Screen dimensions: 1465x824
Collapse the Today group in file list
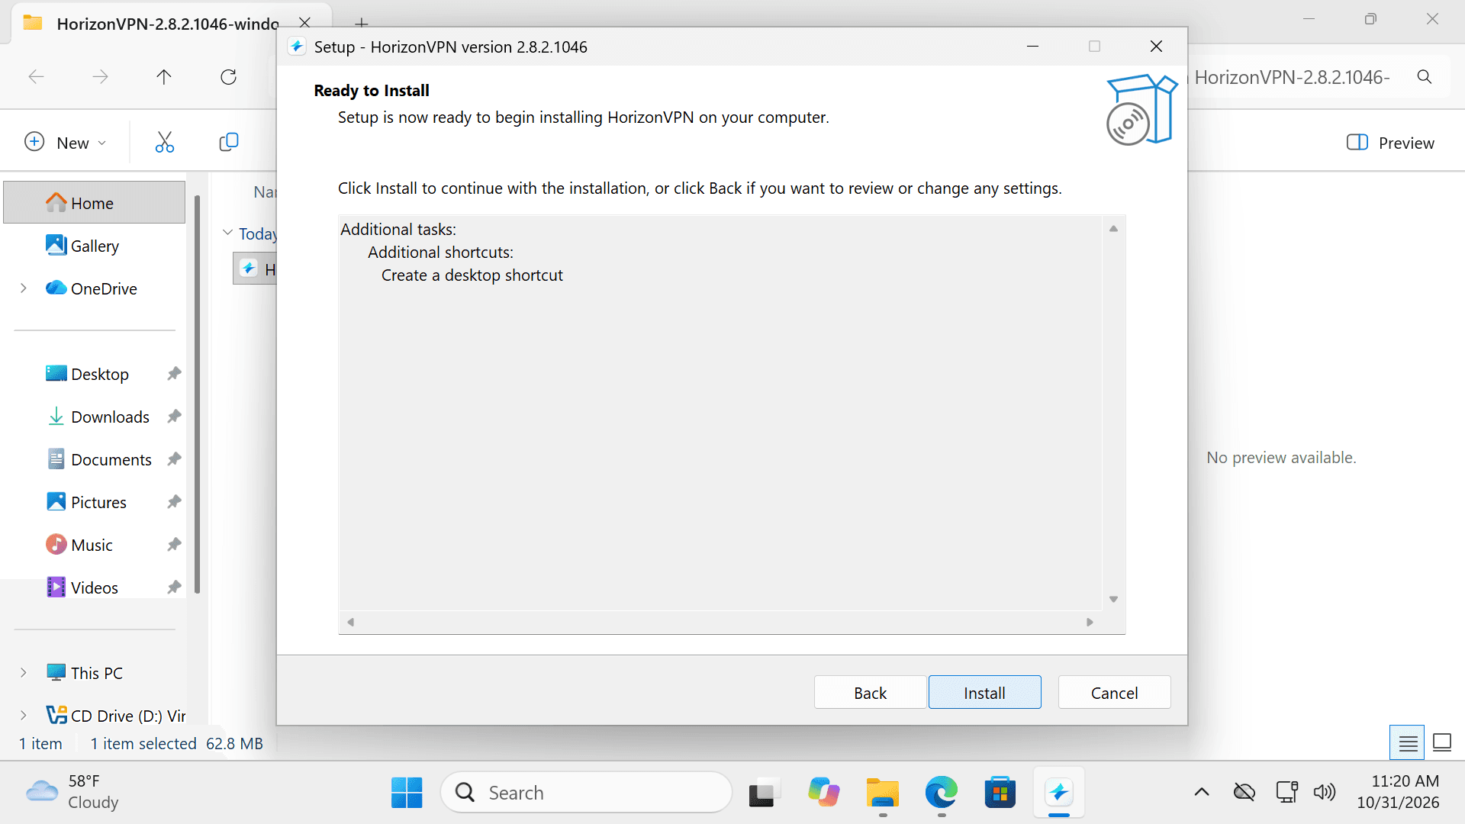(227, 233)
